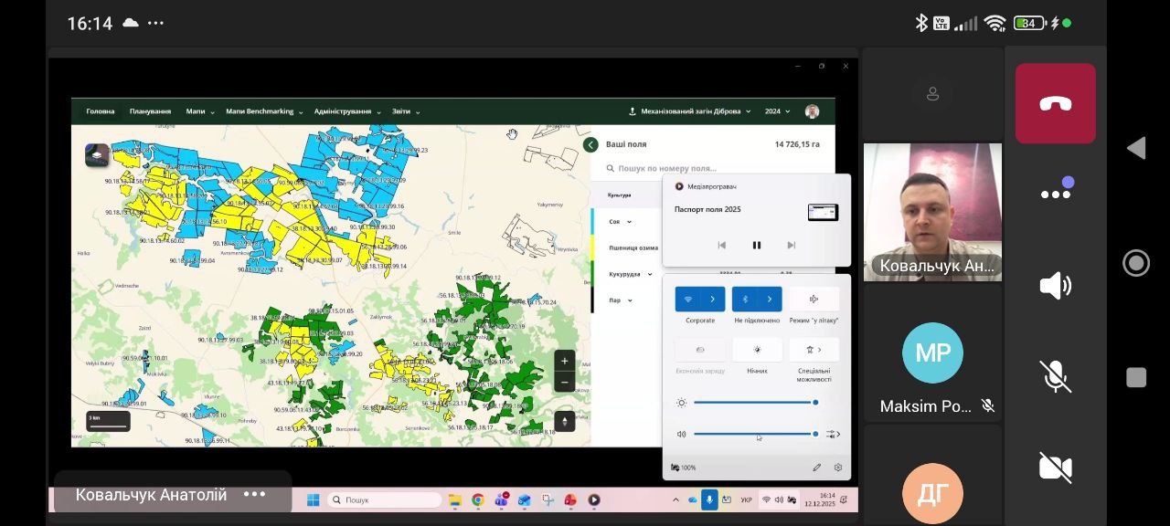Edit quick settings with pencil icon
This screenshot has height=526, width=1170.
pyautogui.click(x=816, y=468)
